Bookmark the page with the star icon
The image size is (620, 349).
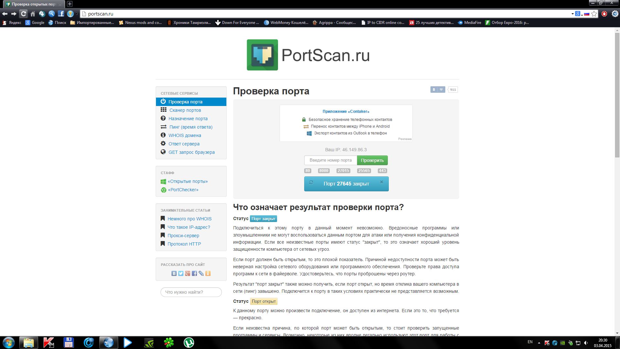pos(594,14)
